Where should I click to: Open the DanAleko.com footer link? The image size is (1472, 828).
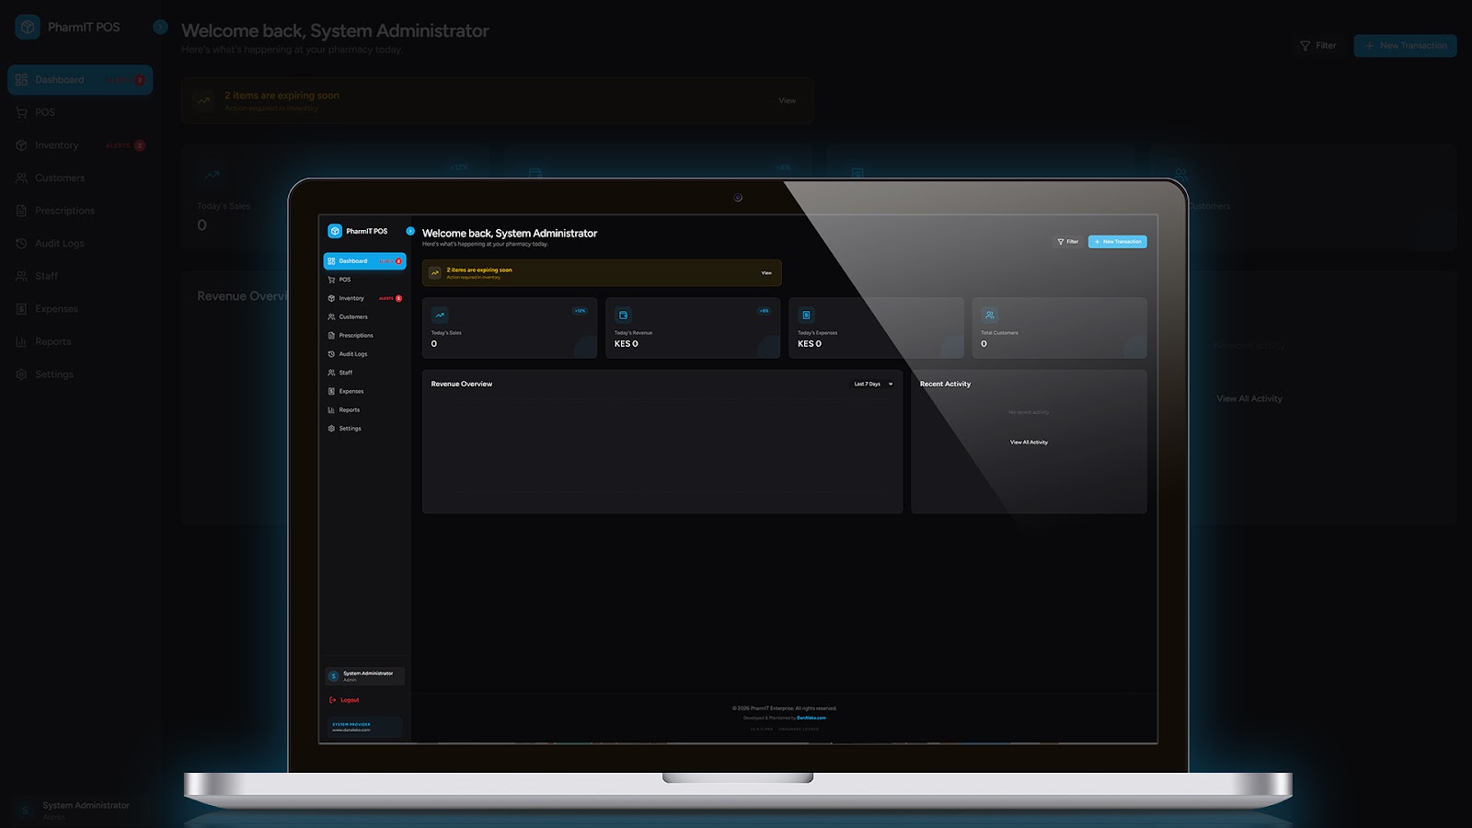pos(811,718)
